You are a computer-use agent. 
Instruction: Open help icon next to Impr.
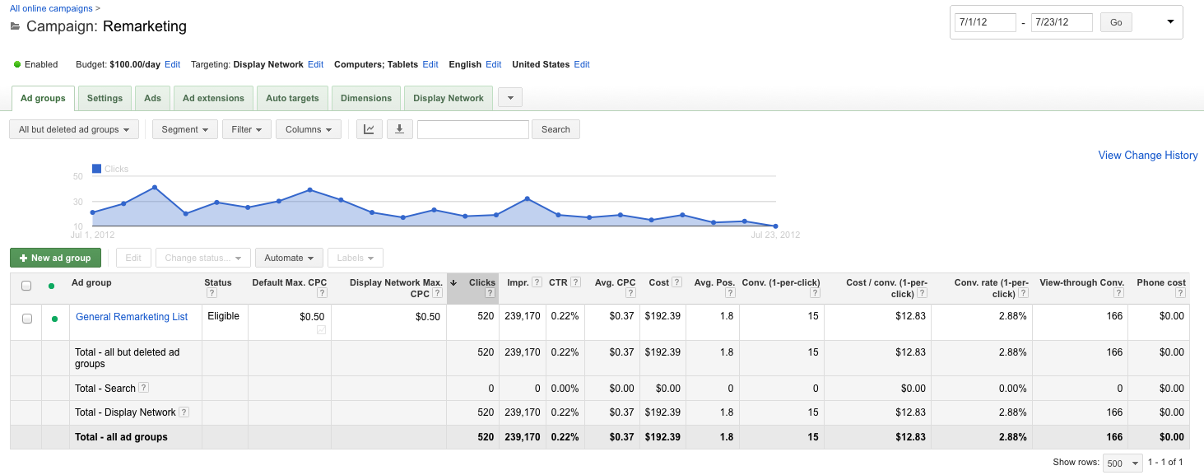click(537, 282)
